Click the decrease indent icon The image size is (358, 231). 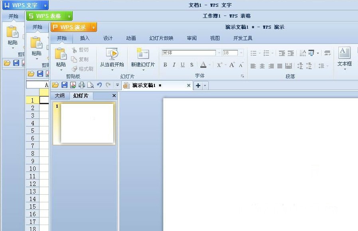pyautogui.click(x=282, y=53)
